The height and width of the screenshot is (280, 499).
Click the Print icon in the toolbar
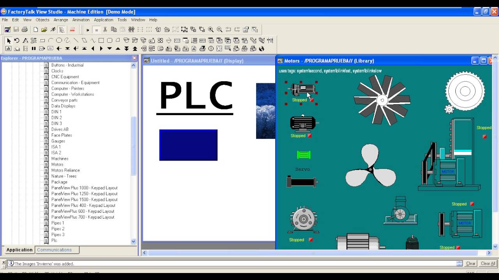pos(25,30)
